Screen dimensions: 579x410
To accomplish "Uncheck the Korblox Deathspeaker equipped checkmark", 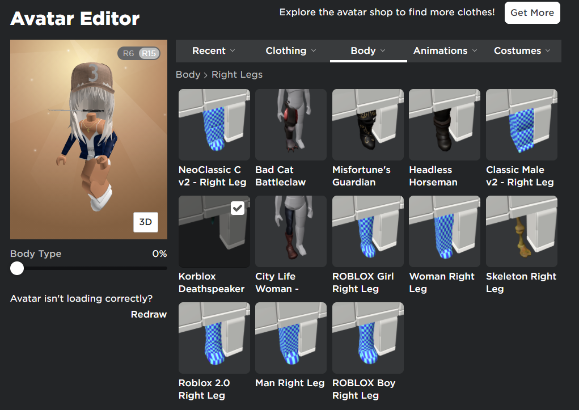I will click(238, 208).
